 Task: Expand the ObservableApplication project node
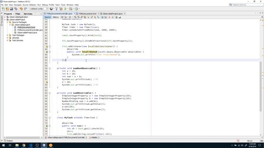[x=5, y=17]
